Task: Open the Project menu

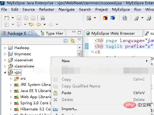Action: click(102, 10)
